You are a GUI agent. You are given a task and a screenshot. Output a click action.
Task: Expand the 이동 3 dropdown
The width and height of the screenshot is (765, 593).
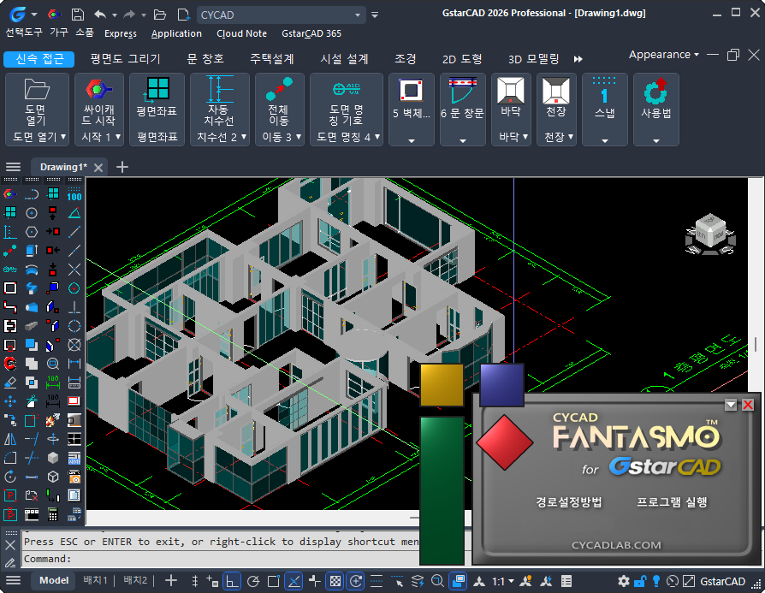point(299,137)
